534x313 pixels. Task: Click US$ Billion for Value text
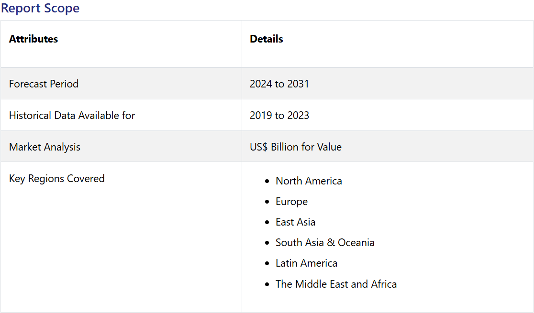[296, 147]
